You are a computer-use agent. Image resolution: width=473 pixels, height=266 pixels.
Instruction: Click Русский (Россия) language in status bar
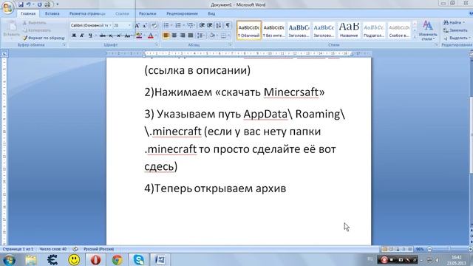(x=98, y=249)
